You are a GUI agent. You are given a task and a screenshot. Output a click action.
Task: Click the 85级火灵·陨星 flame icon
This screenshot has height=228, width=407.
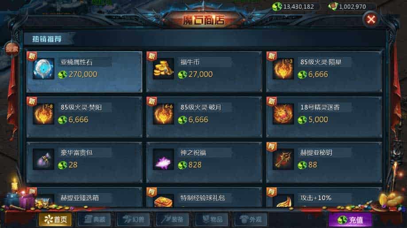point(283,68)
